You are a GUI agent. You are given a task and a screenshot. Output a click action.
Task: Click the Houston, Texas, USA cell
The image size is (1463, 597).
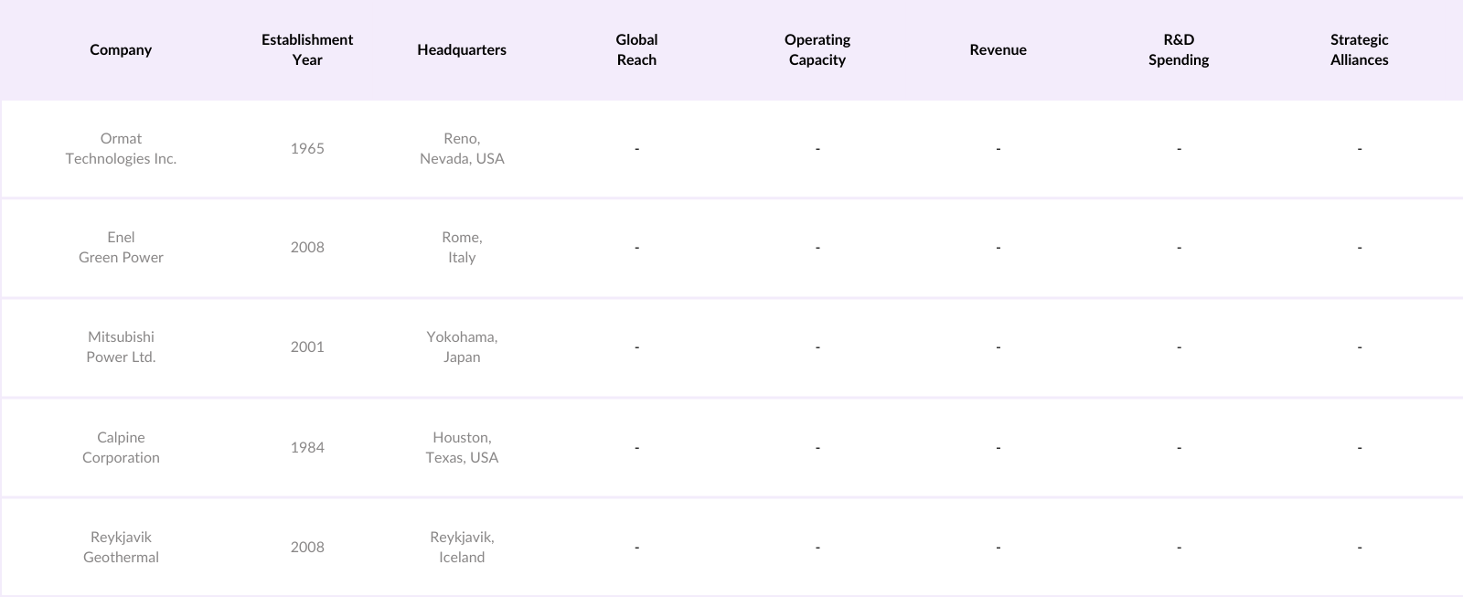coord(462,448)
